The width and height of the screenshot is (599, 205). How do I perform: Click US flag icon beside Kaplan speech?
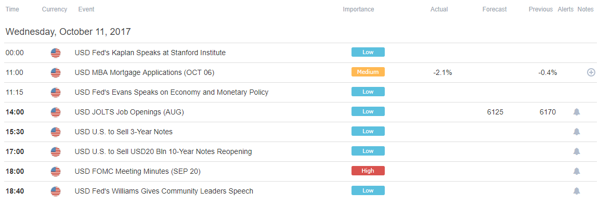pos(56,53)
